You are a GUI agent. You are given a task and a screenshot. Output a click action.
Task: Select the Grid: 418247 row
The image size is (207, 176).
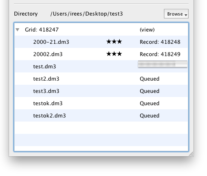tap(101, 29)
